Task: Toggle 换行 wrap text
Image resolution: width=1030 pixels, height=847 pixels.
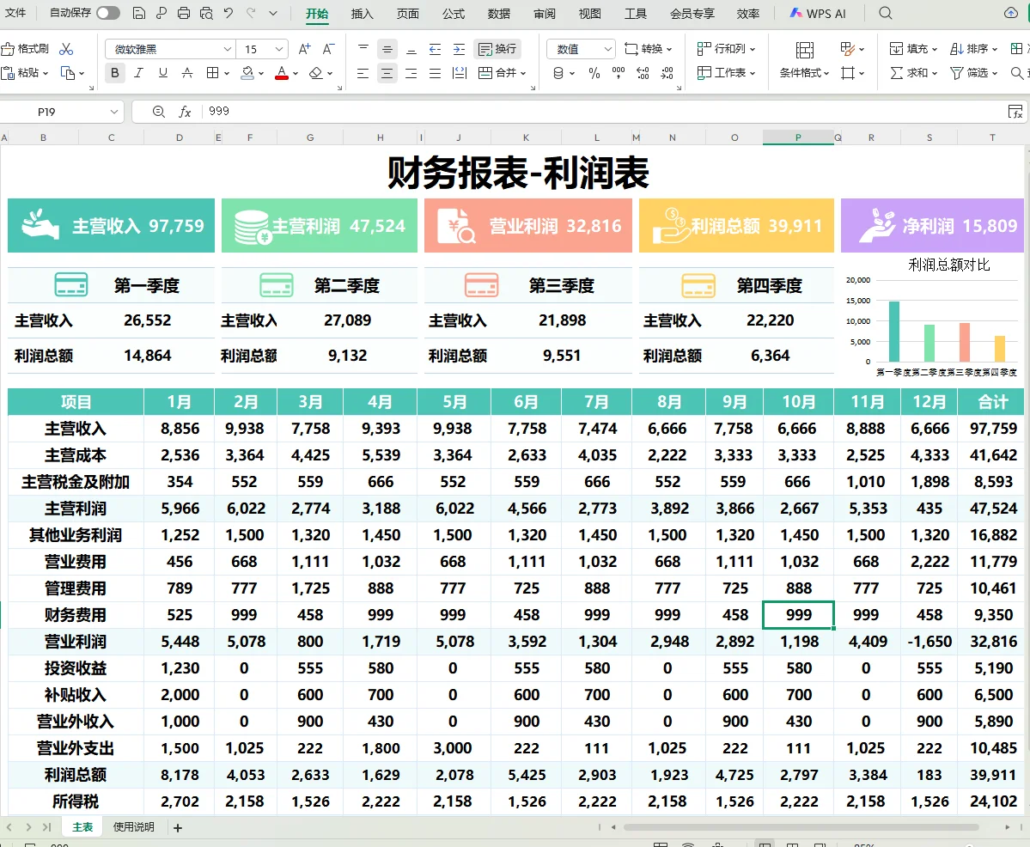Action: (x=498, y=49)
